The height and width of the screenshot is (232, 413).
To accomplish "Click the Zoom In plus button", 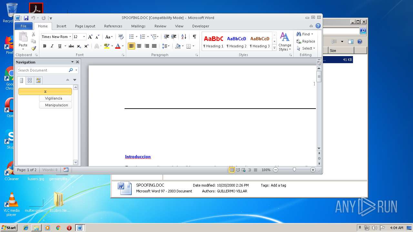I will point(313,170).
